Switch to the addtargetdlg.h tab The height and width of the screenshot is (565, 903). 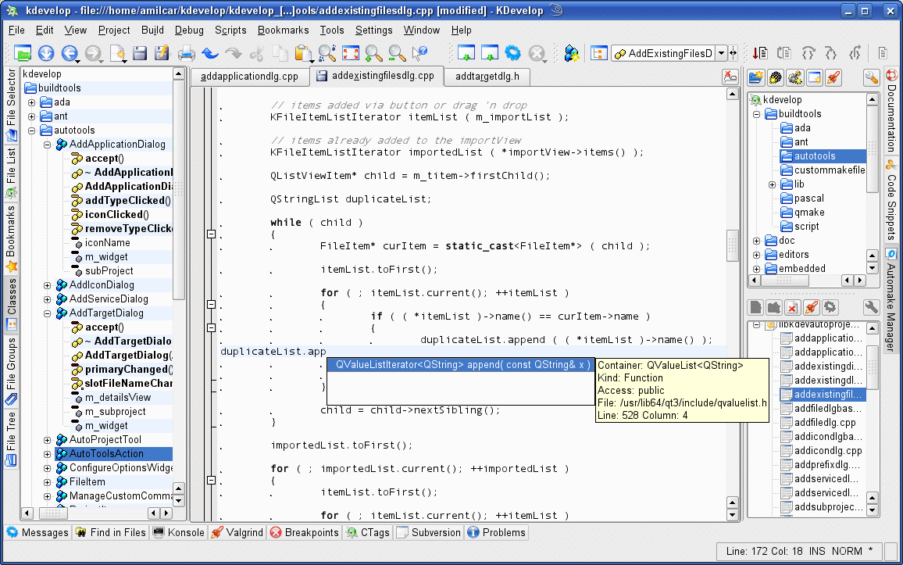[487, 77]
